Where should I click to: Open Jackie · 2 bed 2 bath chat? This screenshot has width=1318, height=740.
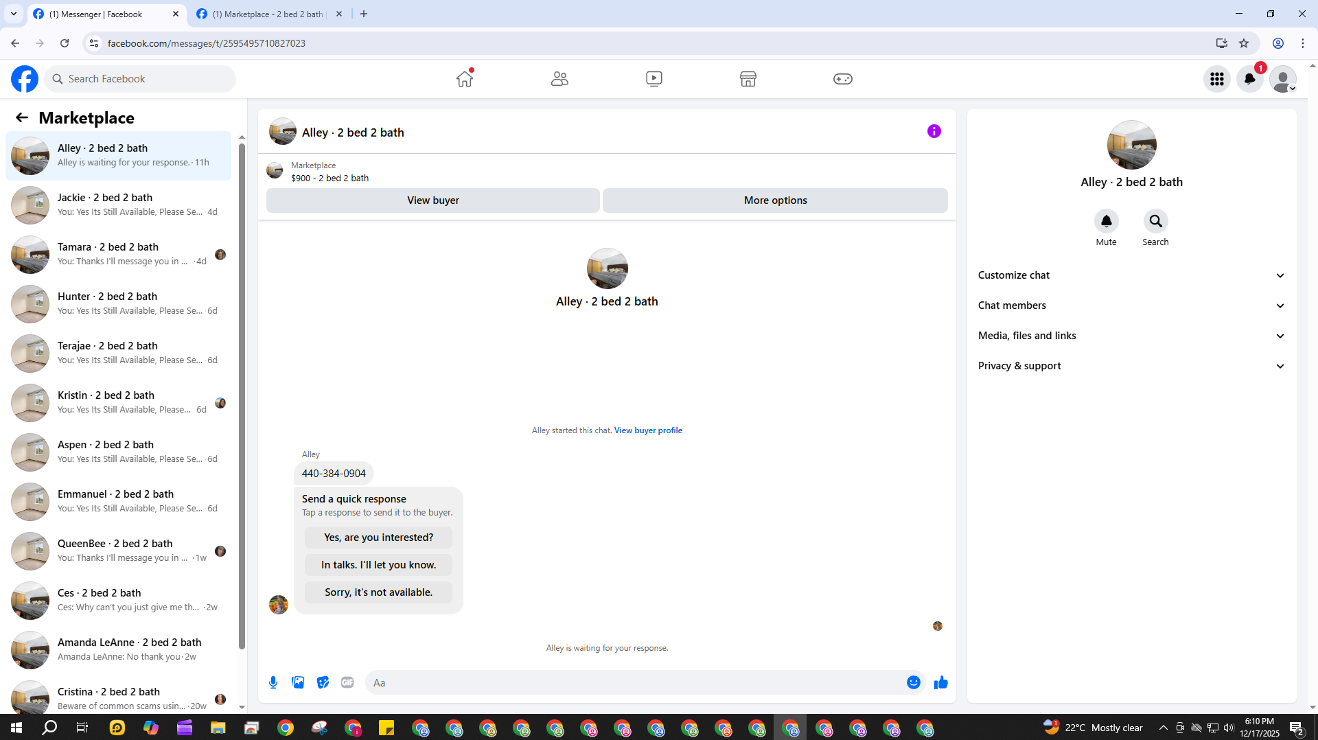[119, 205]
